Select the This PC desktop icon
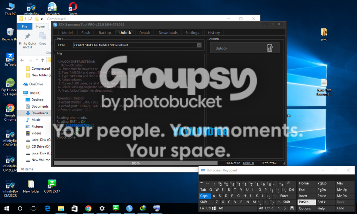 (10, 9)
